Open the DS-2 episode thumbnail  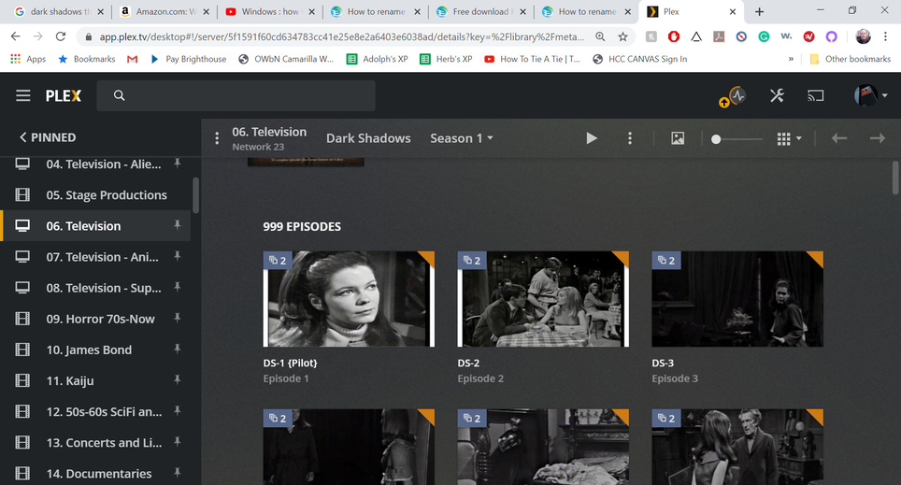(543, 299)
